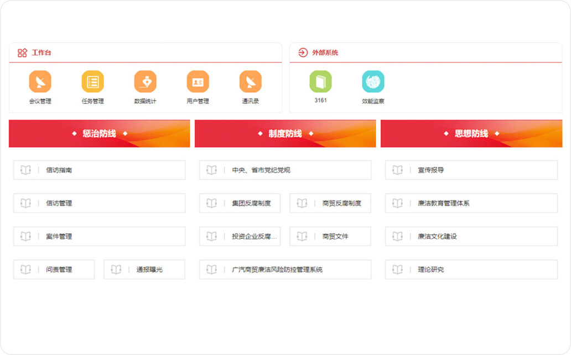Open 中央、省市党纪党规 entry
Viewport: 571px width, 355px height.
(285, 170)
